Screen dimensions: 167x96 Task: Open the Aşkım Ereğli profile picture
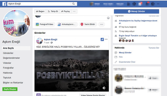coord(16,23)
